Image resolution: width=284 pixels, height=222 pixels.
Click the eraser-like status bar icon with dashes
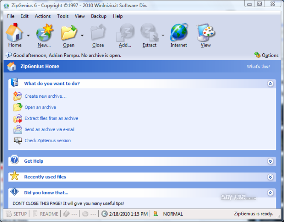(x=66, y=214)
